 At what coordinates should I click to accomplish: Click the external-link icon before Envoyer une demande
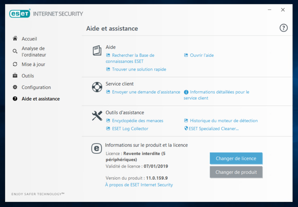click(108, 92)
